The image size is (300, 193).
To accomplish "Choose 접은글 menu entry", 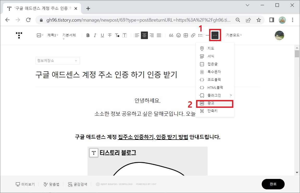I will (215, 64).
